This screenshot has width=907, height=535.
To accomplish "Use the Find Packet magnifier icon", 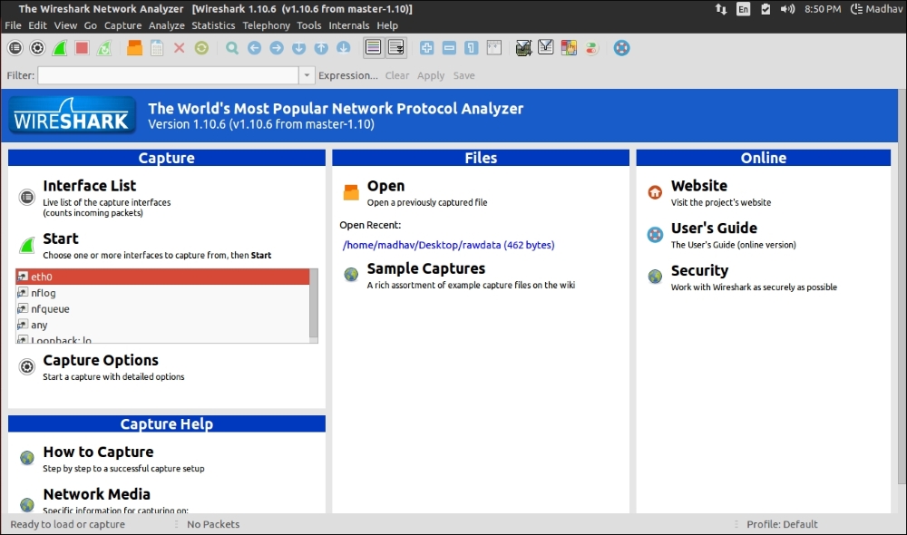I will [230, 47].
